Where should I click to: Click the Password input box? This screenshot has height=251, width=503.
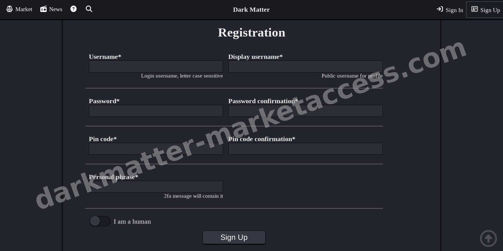pos(156,111)
